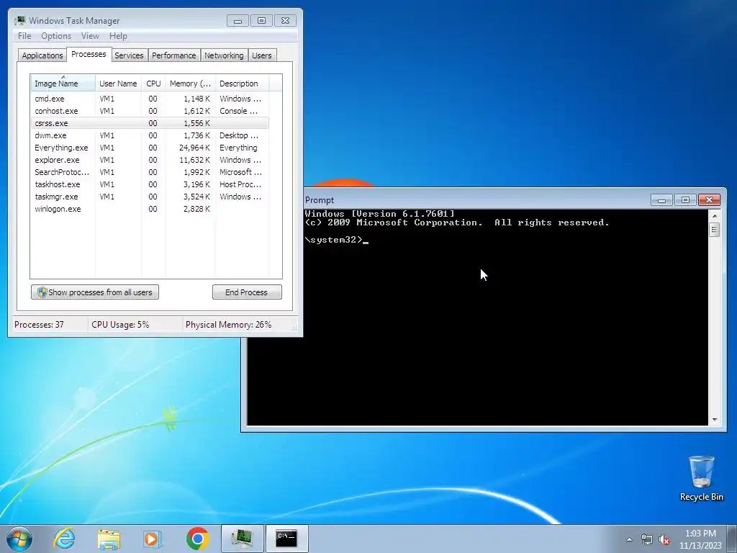Select SearchProtoc... process row
This screenshot has height=553, width=737.
point(150,172)
